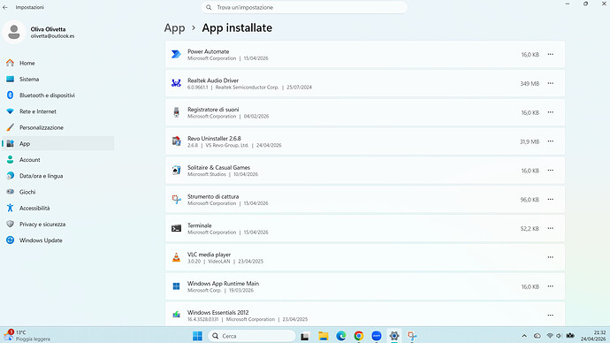Open Sistema settings section

[x=58, y=79]
